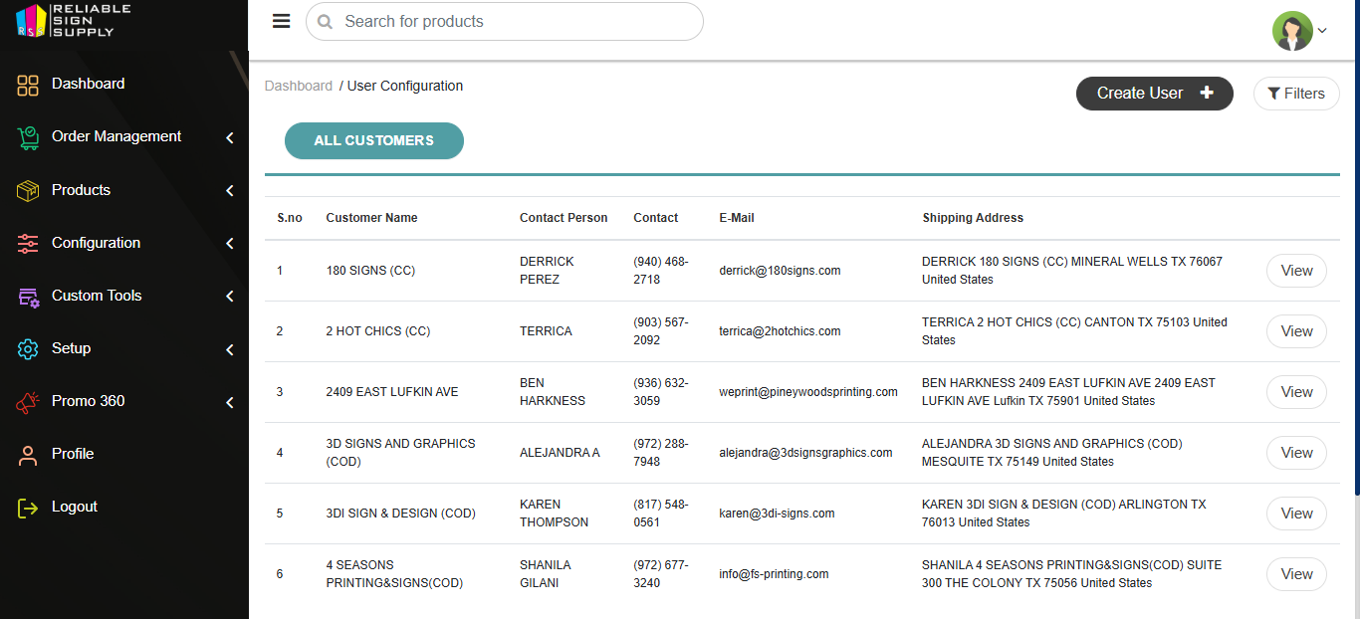
Task: Click the Promo 360 megaphone icon
Action: (28, 401)
